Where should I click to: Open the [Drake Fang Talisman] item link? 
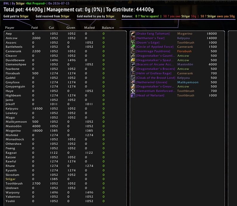(153, 33)
